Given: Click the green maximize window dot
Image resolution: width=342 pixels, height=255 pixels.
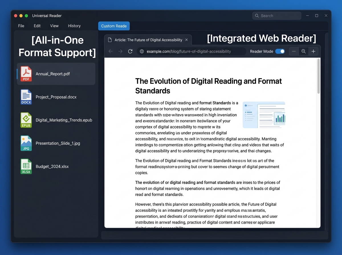Looking at the screenshot, I should coord(27,16).
